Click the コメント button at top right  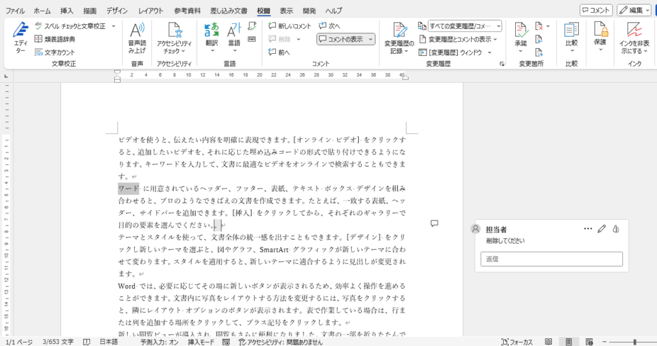[x=596, y=10]
